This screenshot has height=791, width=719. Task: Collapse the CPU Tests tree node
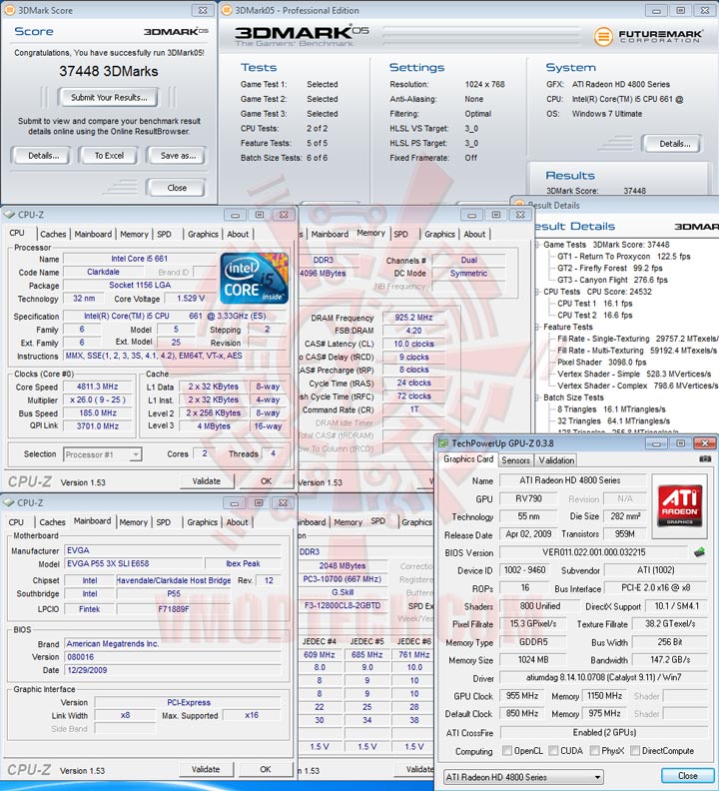(538, 292)
